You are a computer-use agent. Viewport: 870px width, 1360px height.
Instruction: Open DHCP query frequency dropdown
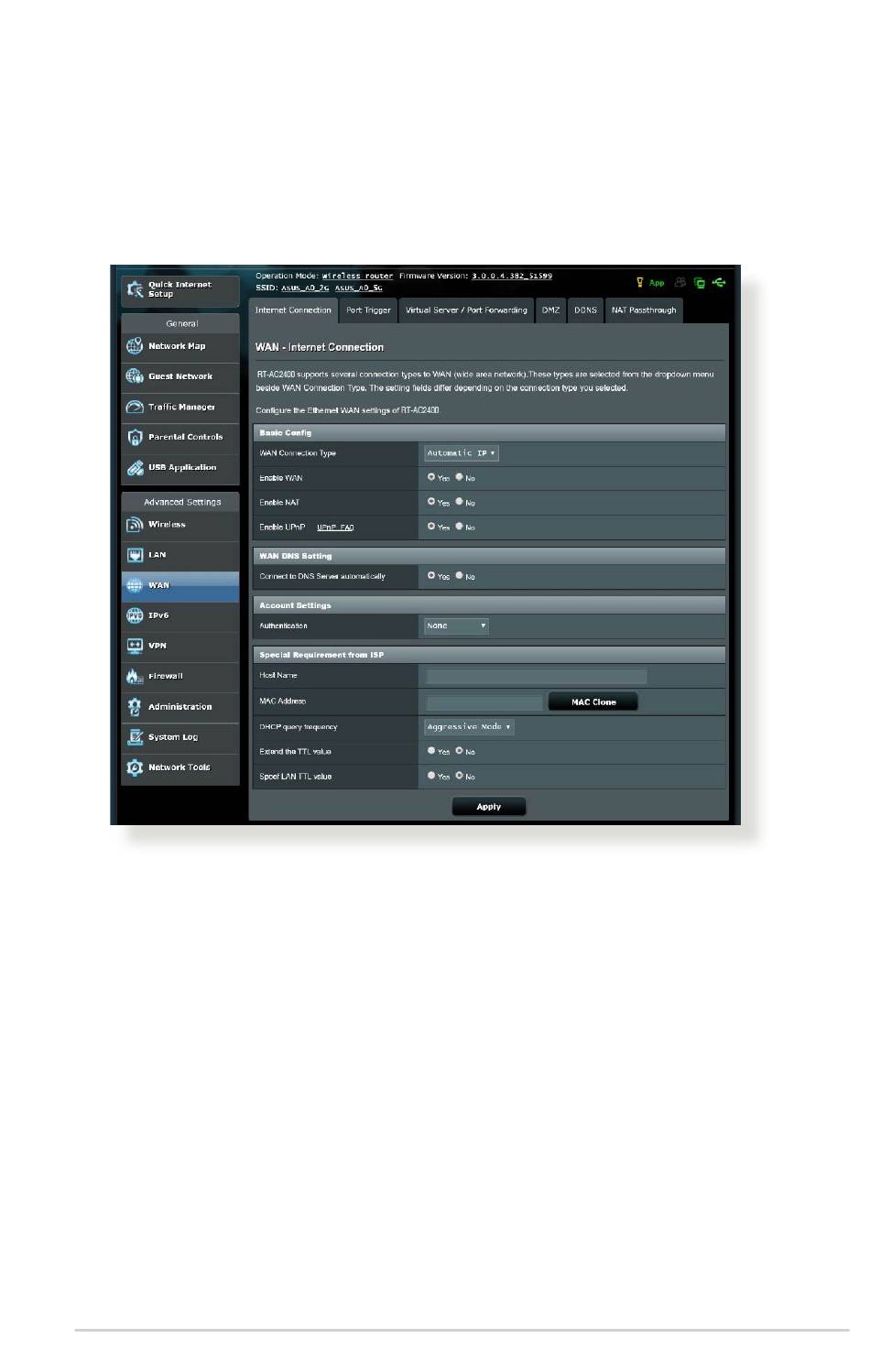[x=469, y=727]
